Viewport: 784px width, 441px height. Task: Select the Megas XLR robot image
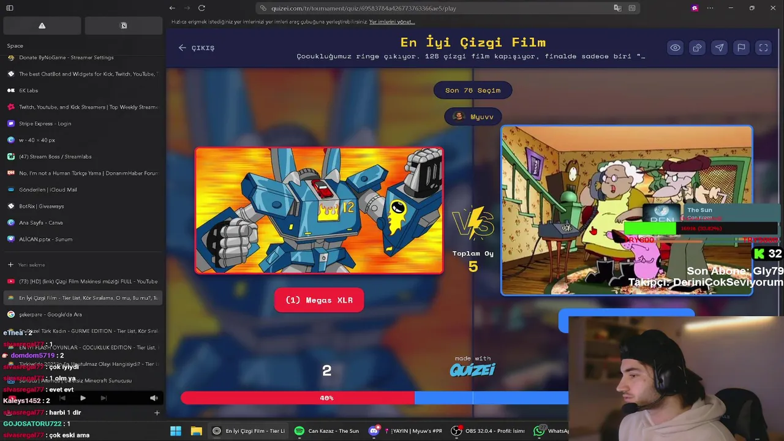click(319, 210)
